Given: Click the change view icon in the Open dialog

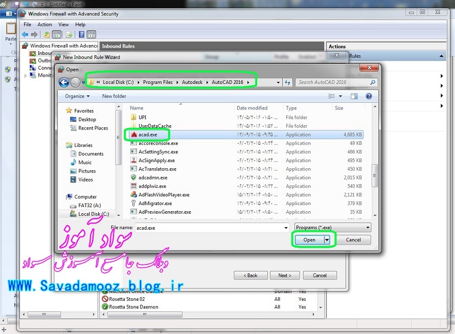Looking at the screenshot, I should (x=331, y=96).
